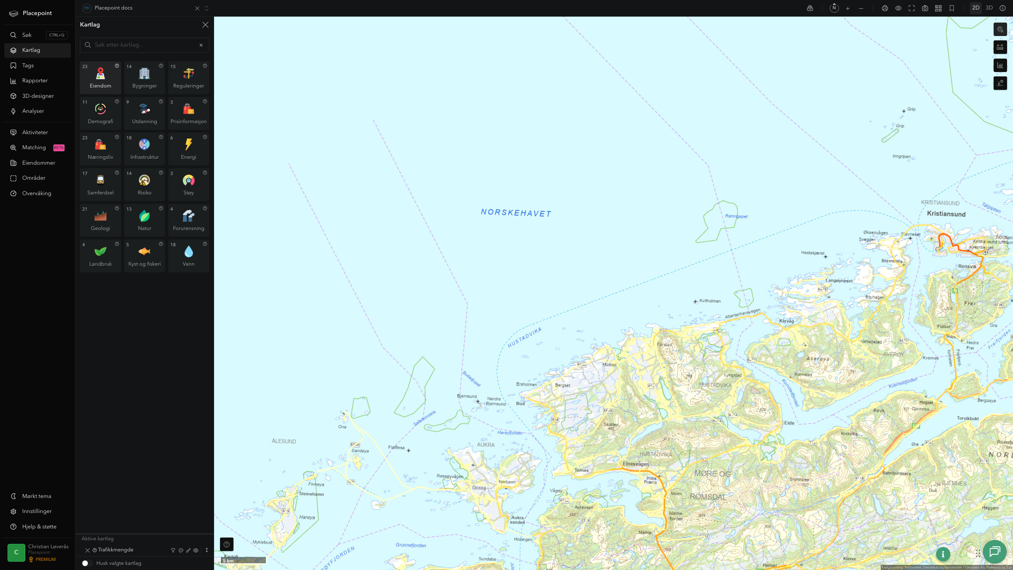
Task: Open brush style editor for Trafikkmengde
Action: point(188,550)
